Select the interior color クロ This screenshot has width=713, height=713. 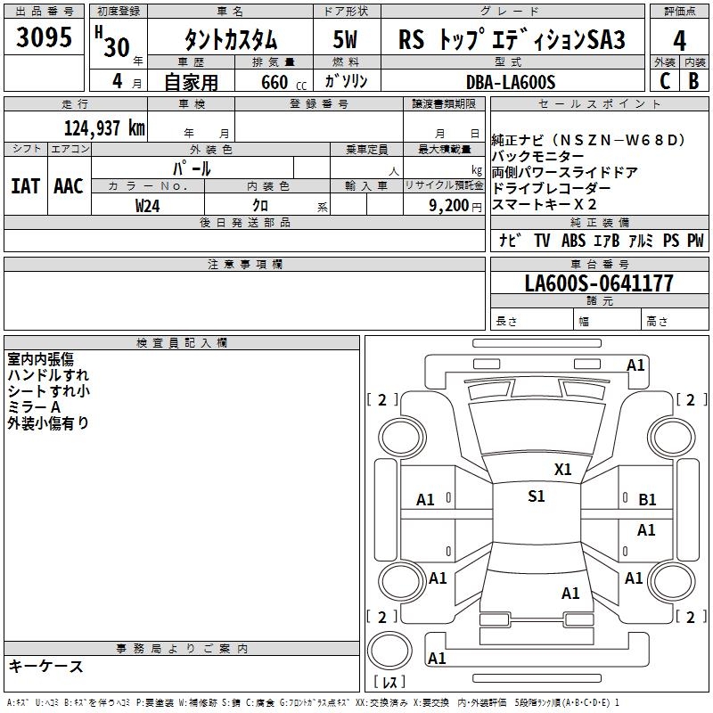click(x=260, y=206)
